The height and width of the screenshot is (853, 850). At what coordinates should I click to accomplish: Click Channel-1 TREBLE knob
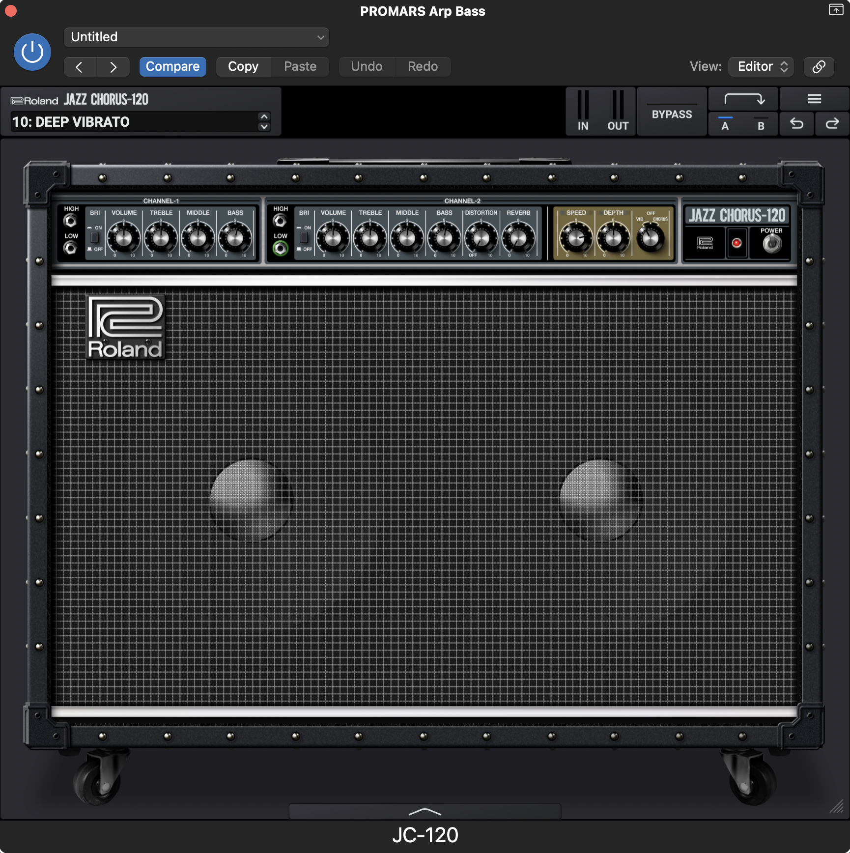click(161, 238)
